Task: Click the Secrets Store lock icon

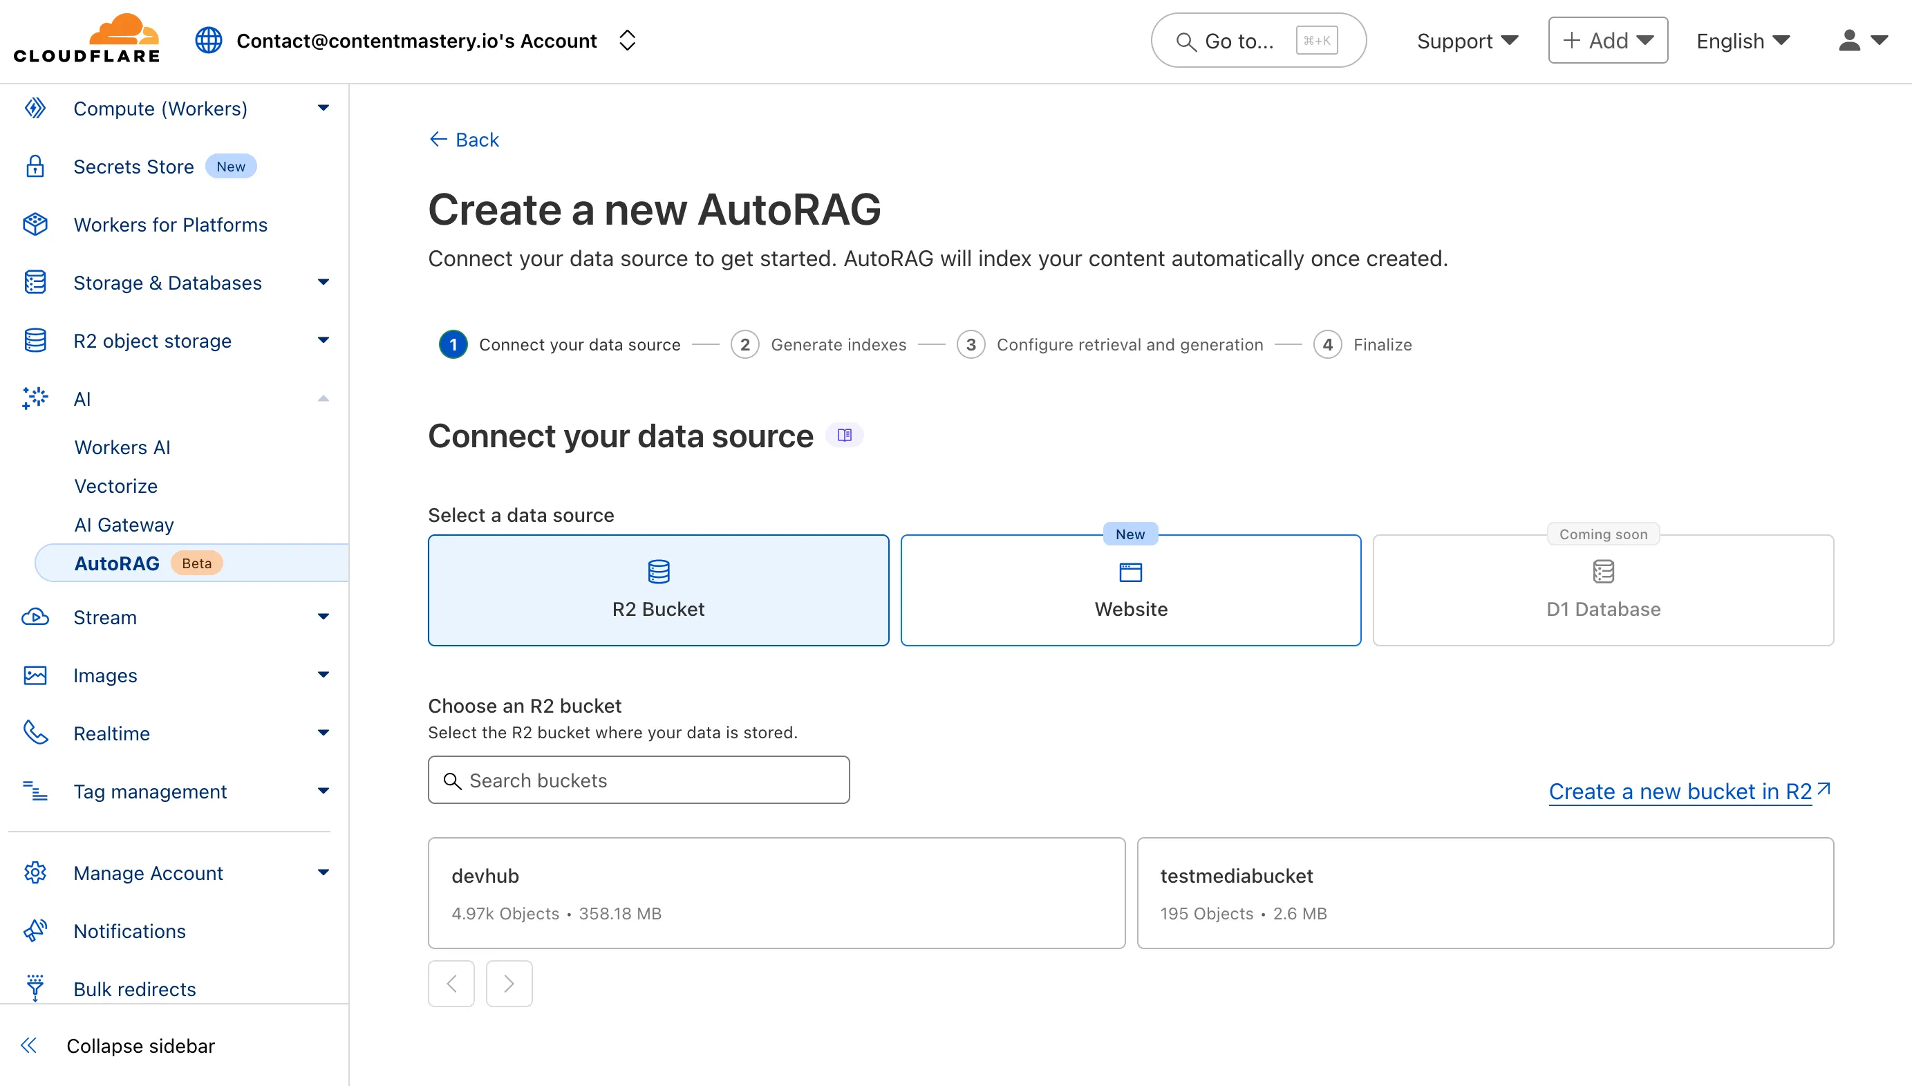Action: pos(35,167)
